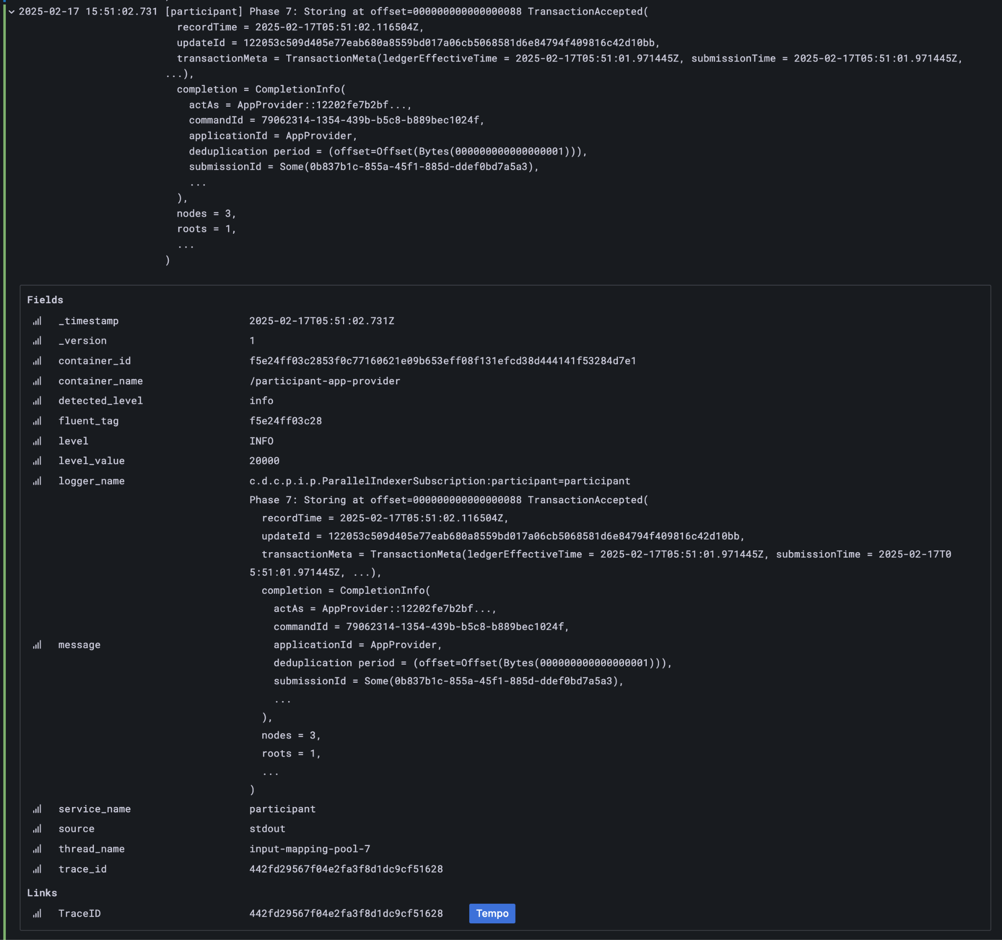This screenshot has width=1002, height=940.
Task: Open the trace in Tempo
Action: pyautogui.click(x=491, y=913)
